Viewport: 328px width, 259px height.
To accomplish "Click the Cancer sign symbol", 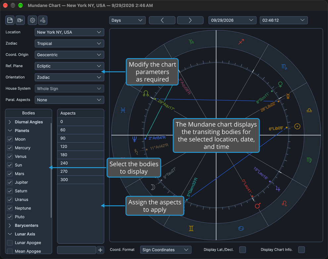I will (x=241, y=228).
